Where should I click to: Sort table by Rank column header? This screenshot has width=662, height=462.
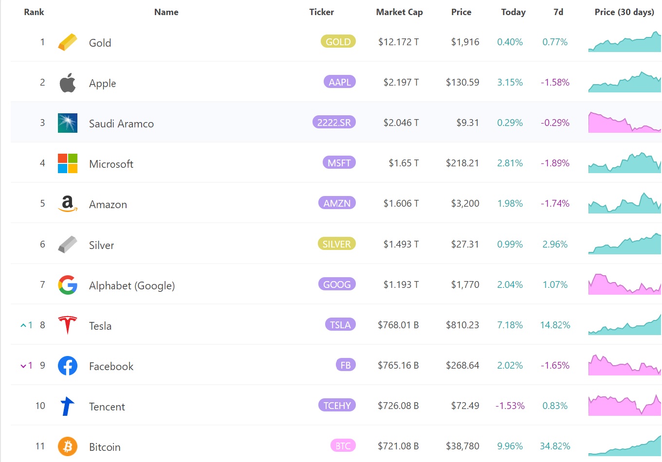click(34, 12)
